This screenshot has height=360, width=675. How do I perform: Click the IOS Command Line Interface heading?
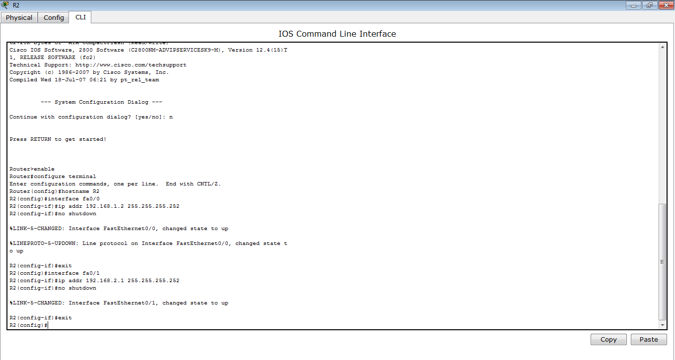point(337,33)
